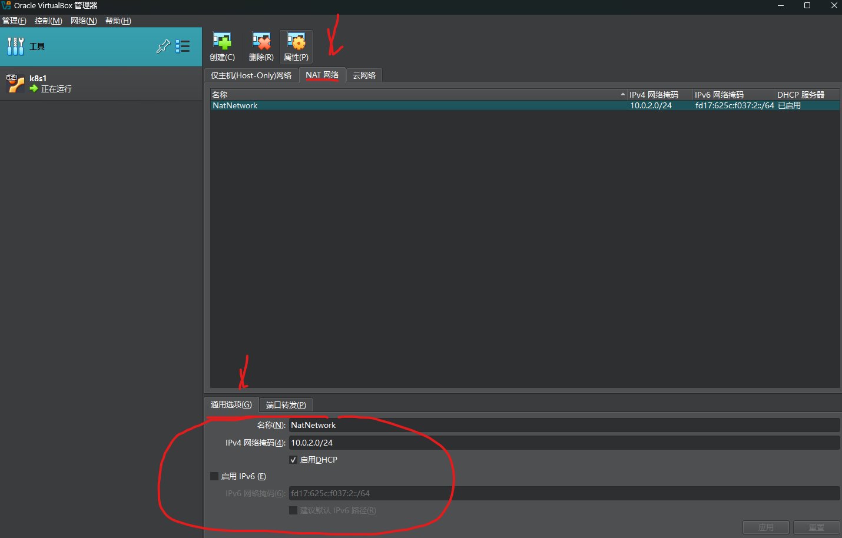Click the 名称(N) input field
842x538 pixels.
[564, 425]
